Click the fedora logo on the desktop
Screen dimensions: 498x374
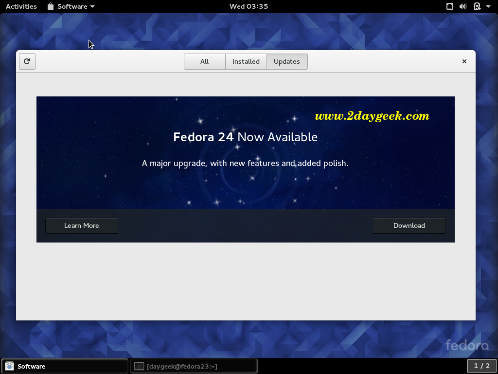tap(467, 345)
